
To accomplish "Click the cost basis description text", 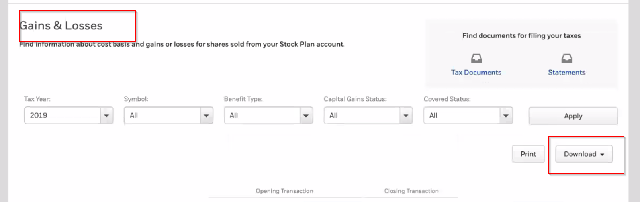I will point(182,44).
